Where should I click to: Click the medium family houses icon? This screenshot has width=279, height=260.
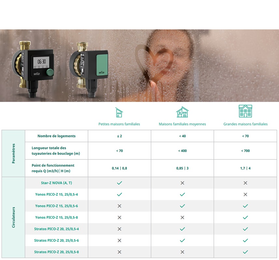[182, 112]
